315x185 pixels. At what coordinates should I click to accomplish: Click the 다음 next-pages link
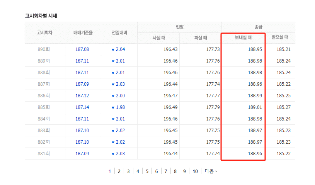click(211, 171)
